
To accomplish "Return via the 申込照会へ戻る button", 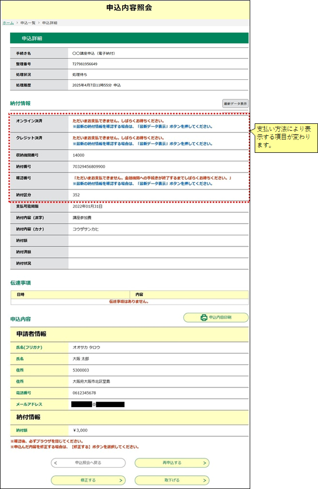I will click(88, 463).
